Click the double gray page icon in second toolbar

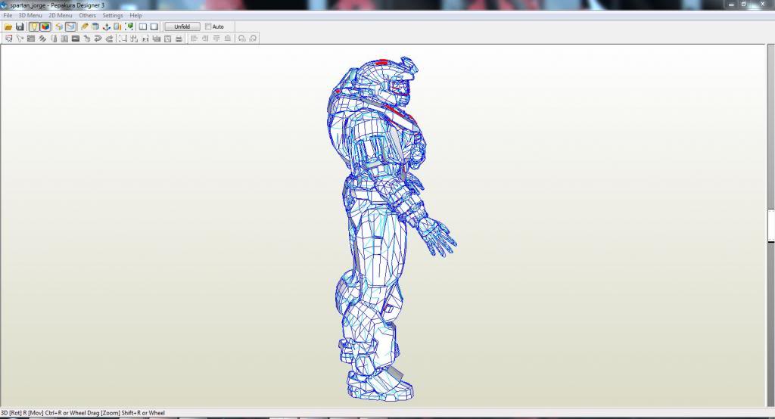coord(64,39)
